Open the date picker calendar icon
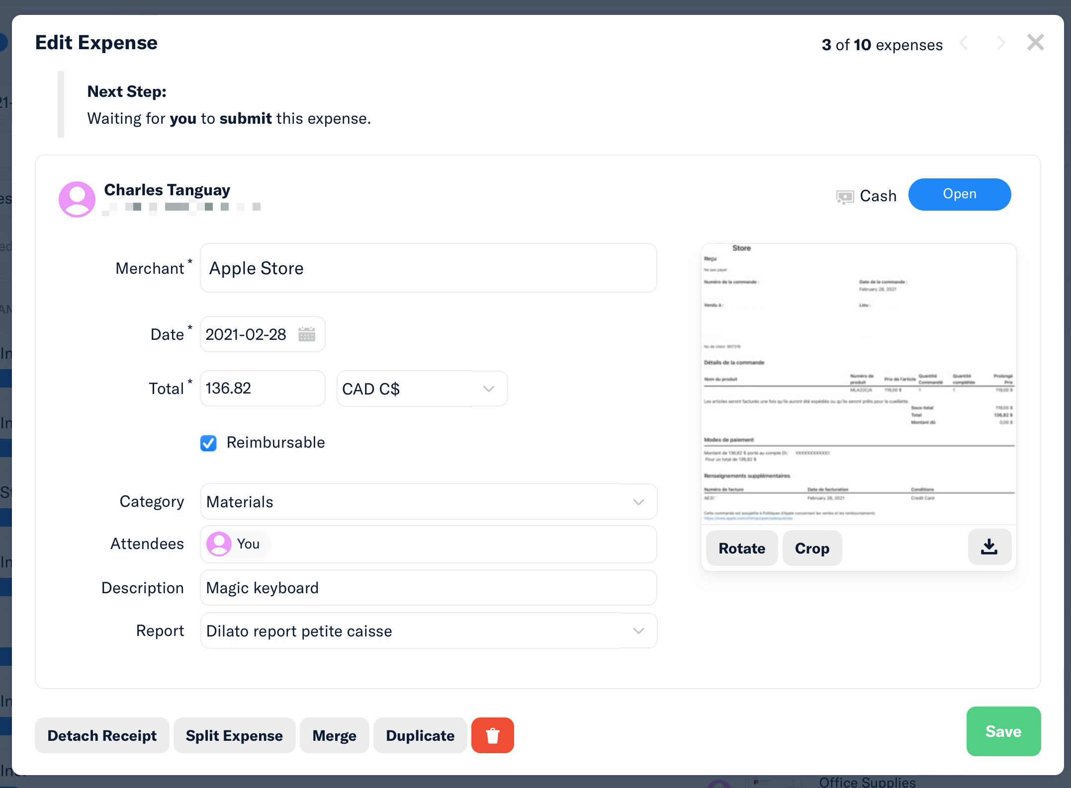Screen dimensions: 1071x788 click(307, 334)
